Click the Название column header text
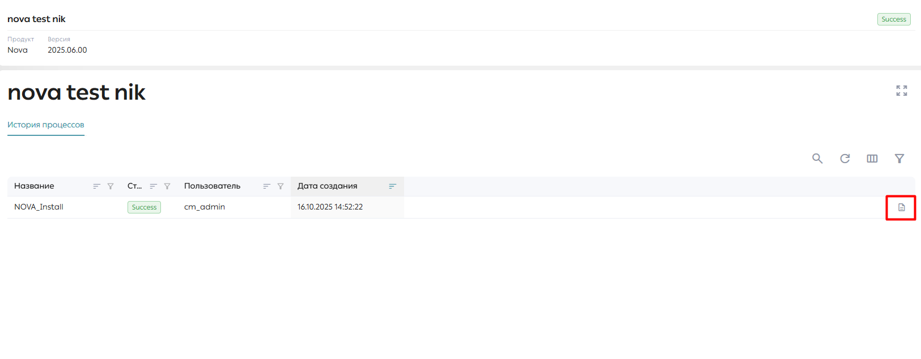The width and height of the screenshot is (921, 359). pos(34,186)
